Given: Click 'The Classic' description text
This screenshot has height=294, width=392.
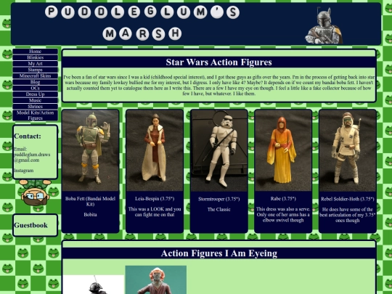Looking at the screenshot, I should tap(219, 210).
